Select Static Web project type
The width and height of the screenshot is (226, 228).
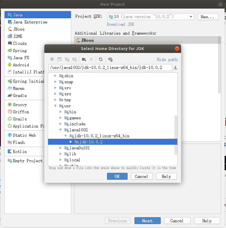[x=24, y=135]
